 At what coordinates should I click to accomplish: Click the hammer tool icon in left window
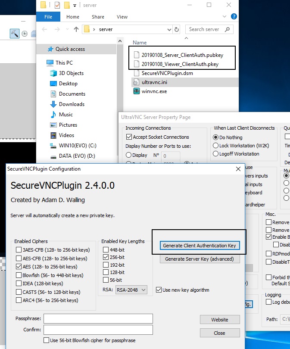point(15,34)
